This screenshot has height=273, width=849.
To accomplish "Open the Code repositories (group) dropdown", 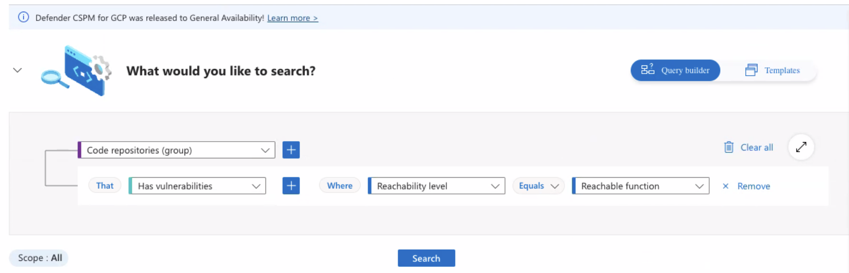I will click(x=265, y=150).
